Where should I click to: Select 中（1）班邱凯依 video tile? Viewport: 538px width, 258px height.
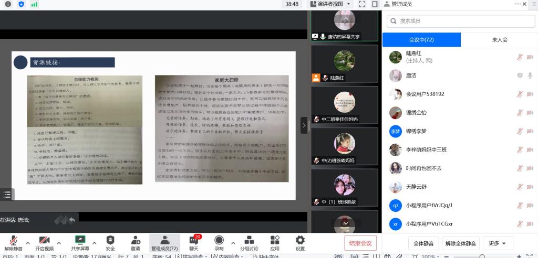[x=345, y=187]
